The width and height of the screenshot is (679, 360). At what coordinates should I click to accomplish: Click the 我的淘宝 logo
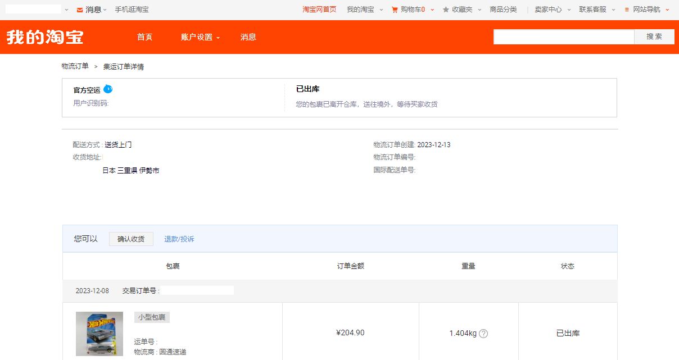[45, 37]
